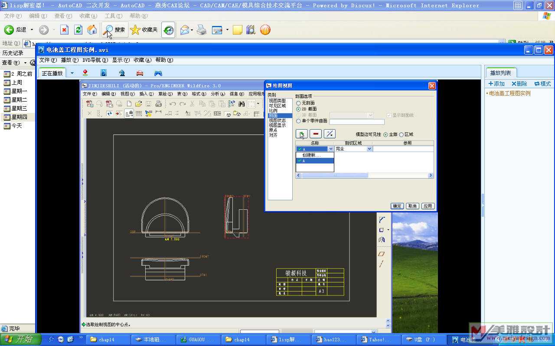Click the IE history clock icon
This screenshot has width=555, height=346.
click(x=169, y=30)
